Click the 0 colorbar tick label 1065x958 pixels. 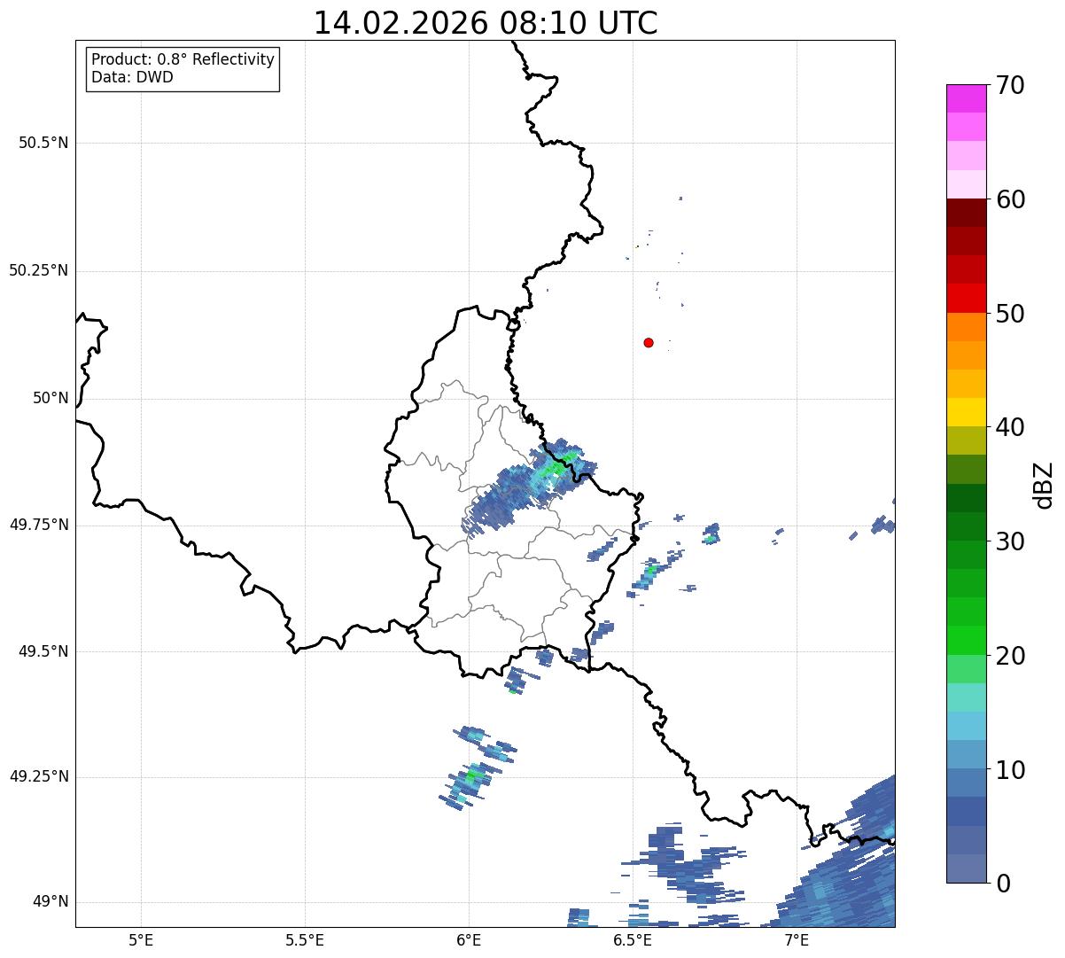[1002, 884]
